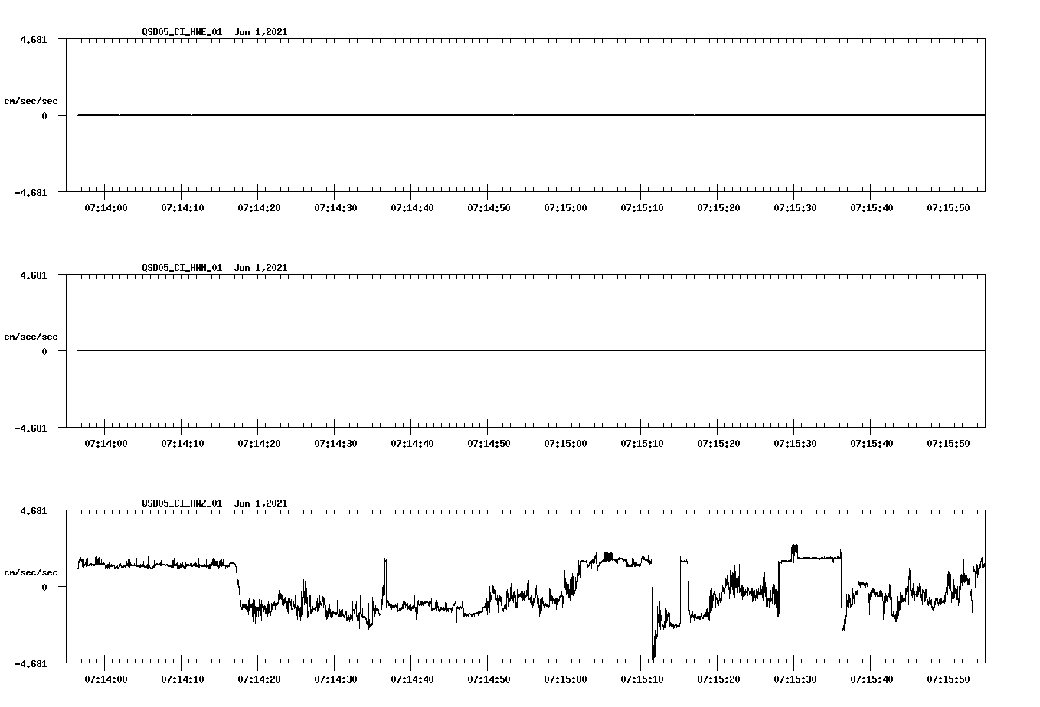Click the 07:14:40 time label under HNZ plot
The width and height of the screenshot is (1040, 707).
pos(412,679)
